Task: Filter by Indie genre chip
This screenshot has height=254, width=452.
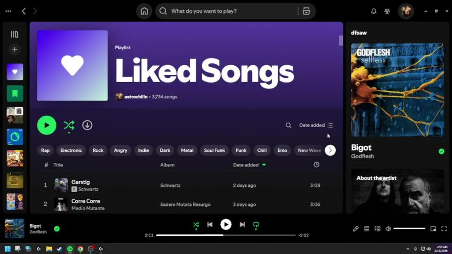Action: (143, 150)
